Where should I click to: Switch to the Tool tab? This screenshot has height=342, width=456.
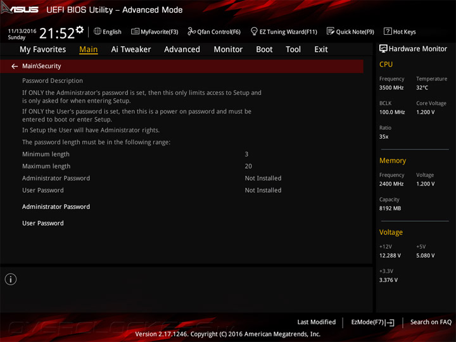293,49
